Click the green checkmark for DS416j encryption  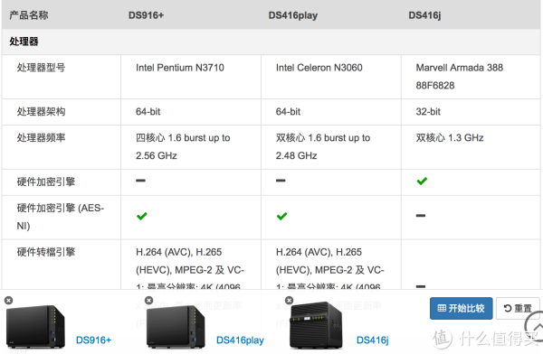click(422, 181)
